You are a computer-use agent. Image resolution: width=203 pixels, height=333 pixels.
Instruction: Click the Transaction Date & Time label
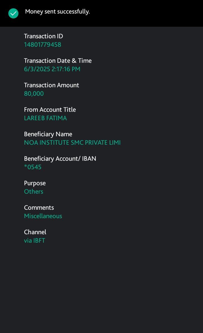coord(58,61)
